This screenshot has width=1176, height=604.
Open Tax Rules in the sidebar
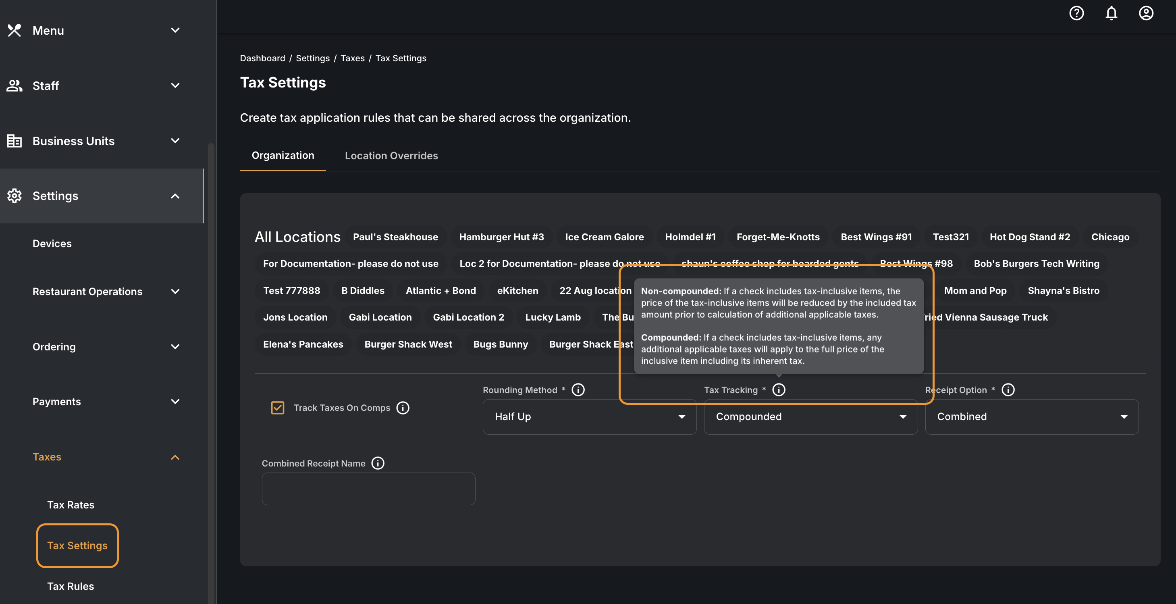(x=70, y=586)
